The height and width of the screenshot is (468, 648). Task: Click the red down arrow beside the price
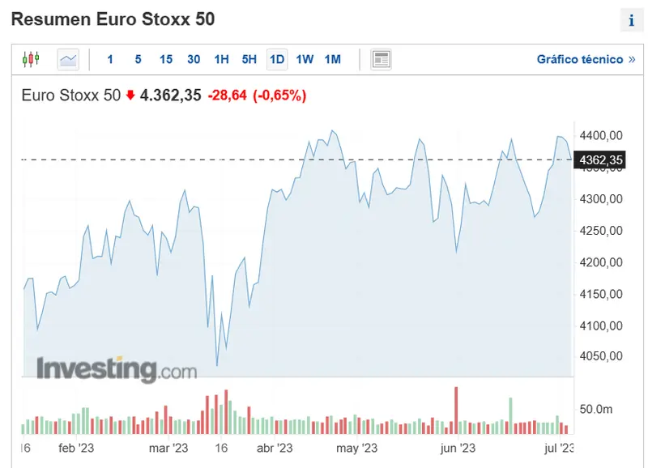coord(130,95)
